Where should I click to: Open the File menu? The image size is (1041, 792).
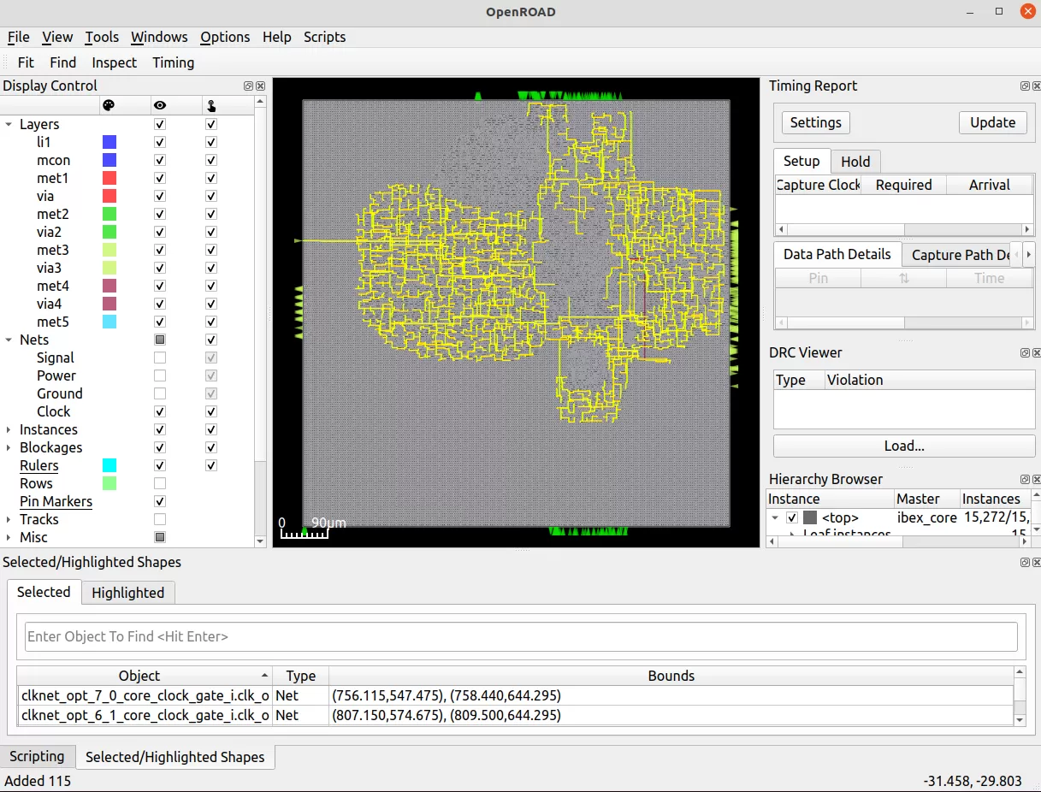tap(18, 37)
